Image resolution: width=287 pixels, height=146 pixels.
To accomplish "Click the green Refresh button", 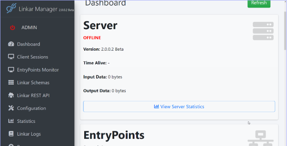I will [x=259, y=3].
